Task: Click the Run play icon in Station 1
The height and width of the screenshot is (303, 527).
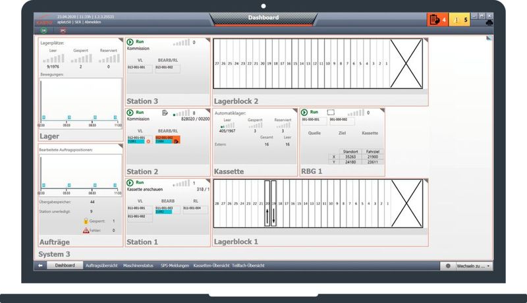Action: click(130, 182)
